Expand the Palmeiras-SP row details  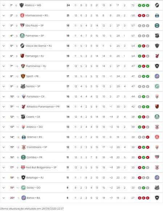[4, 36]
